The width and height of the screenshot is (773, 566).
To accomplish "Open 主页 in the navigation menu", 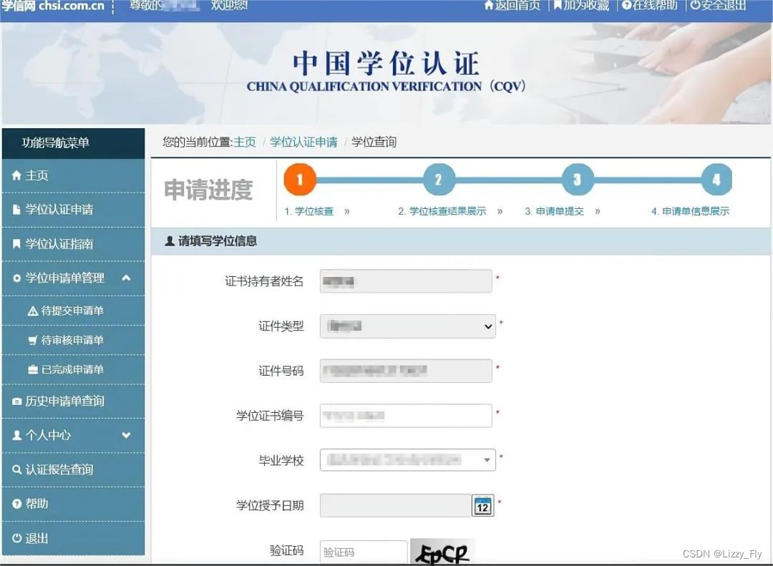I will pyautogui.click(x=74, y=175).
